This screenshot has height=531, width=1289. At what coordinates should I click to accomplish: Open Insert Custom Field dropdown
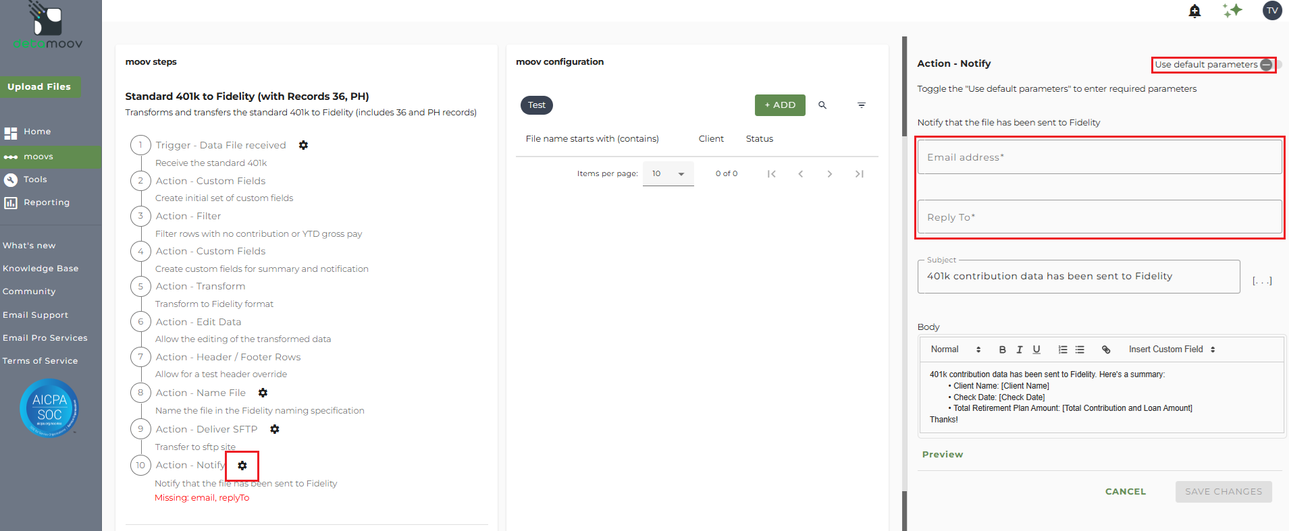coord(1172,350)
